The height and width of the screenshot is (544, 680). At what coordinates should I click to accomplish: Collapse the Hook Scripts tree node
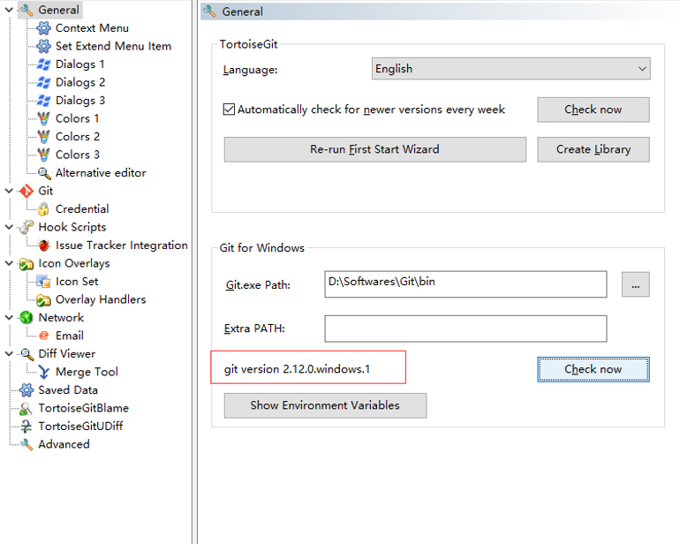coord(9,227)
